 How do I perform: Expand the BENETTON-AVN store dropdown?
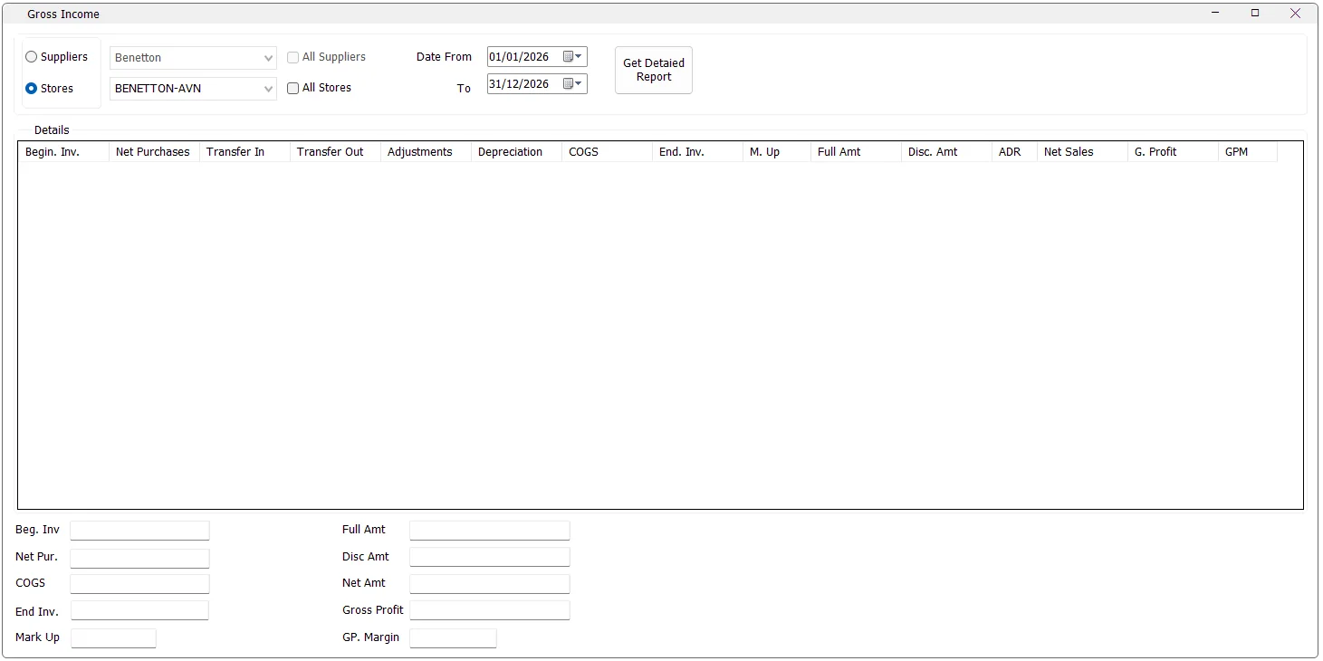268,89
